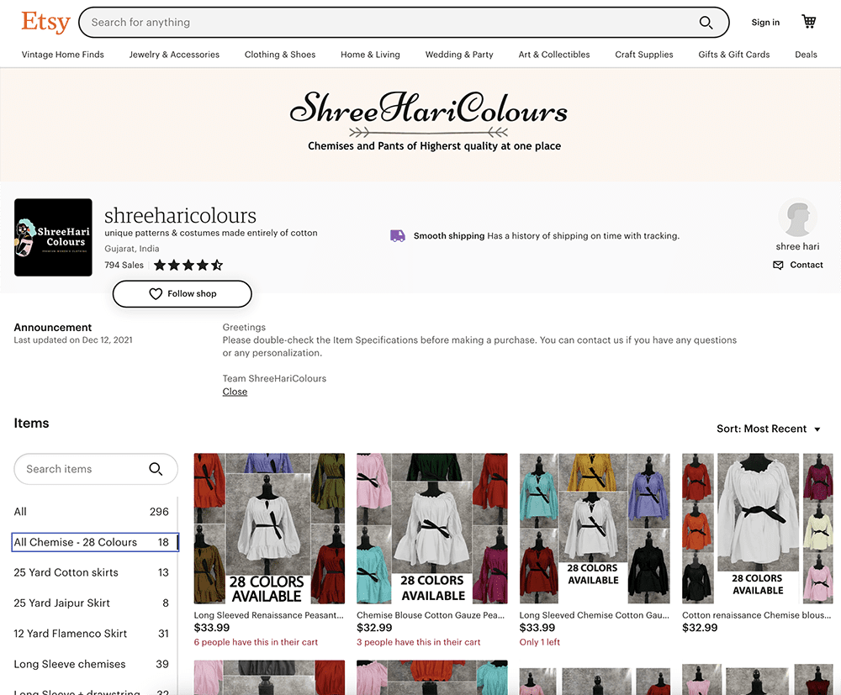
Task: Click the Close link under announcement
Action: 235,392
